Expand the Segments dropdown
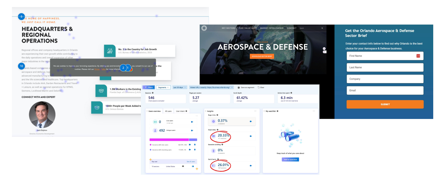 [x=163, y=87]
